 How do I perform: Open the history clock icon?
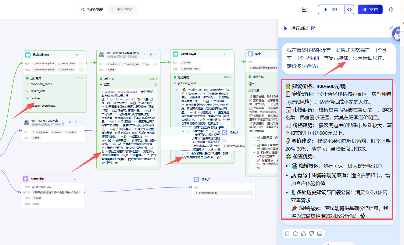[391, 9]
